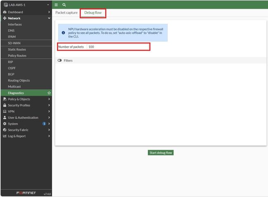Enable the Filters toggle switch
The height and width of the screenshot is (197, 268).
click(x=59, y=61)
